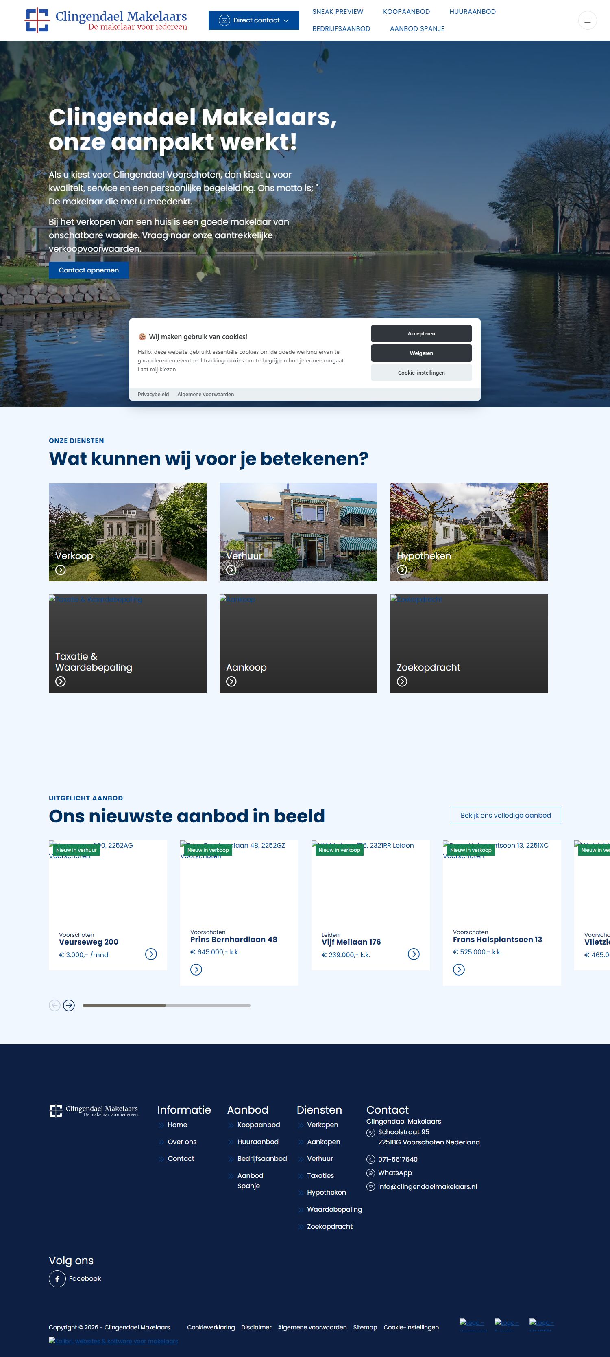Click the Contact opnemen button
Image resolution: width=610 pixels, height=1357 pixels.
tap(88, 270)
